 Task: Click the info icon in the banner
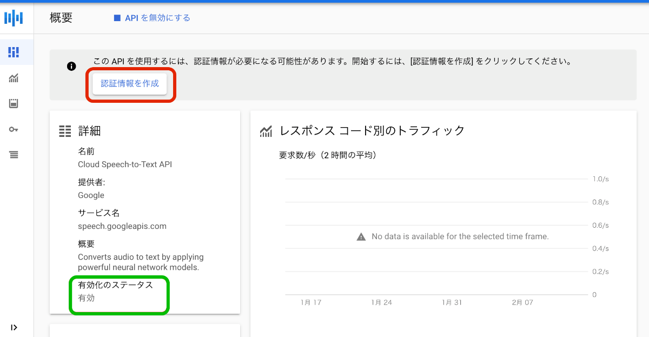(71, 67)
